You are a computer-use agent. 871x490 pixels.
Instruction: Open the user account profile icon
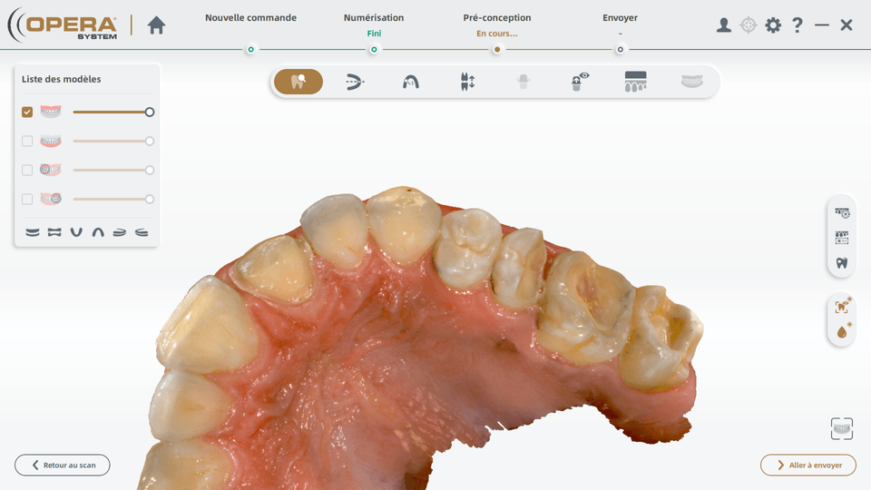point(723,25)
